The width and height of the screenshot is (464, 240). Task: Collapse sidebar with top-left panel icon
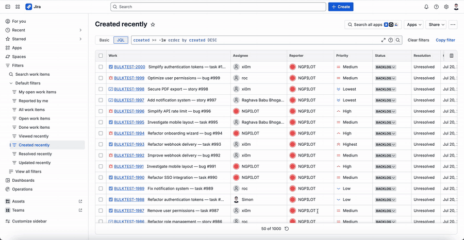(8, 7)
